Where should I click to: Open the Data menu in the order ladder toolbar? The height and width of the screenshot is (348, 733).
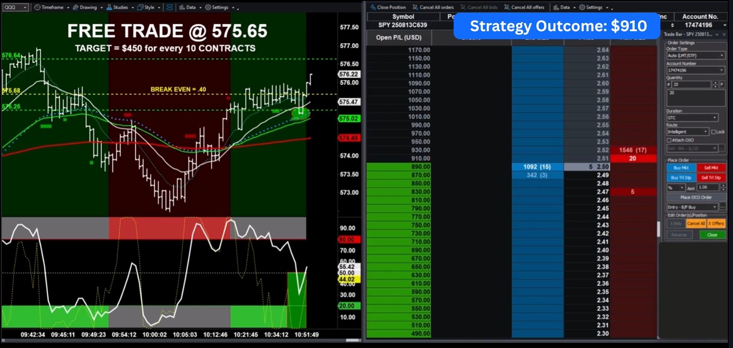[564, 8]
